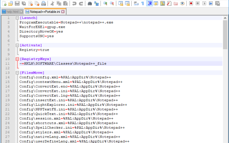The image size is (229, 143).
Task: Click the Config\session.xml line
Action: click(x=66, y=118)
